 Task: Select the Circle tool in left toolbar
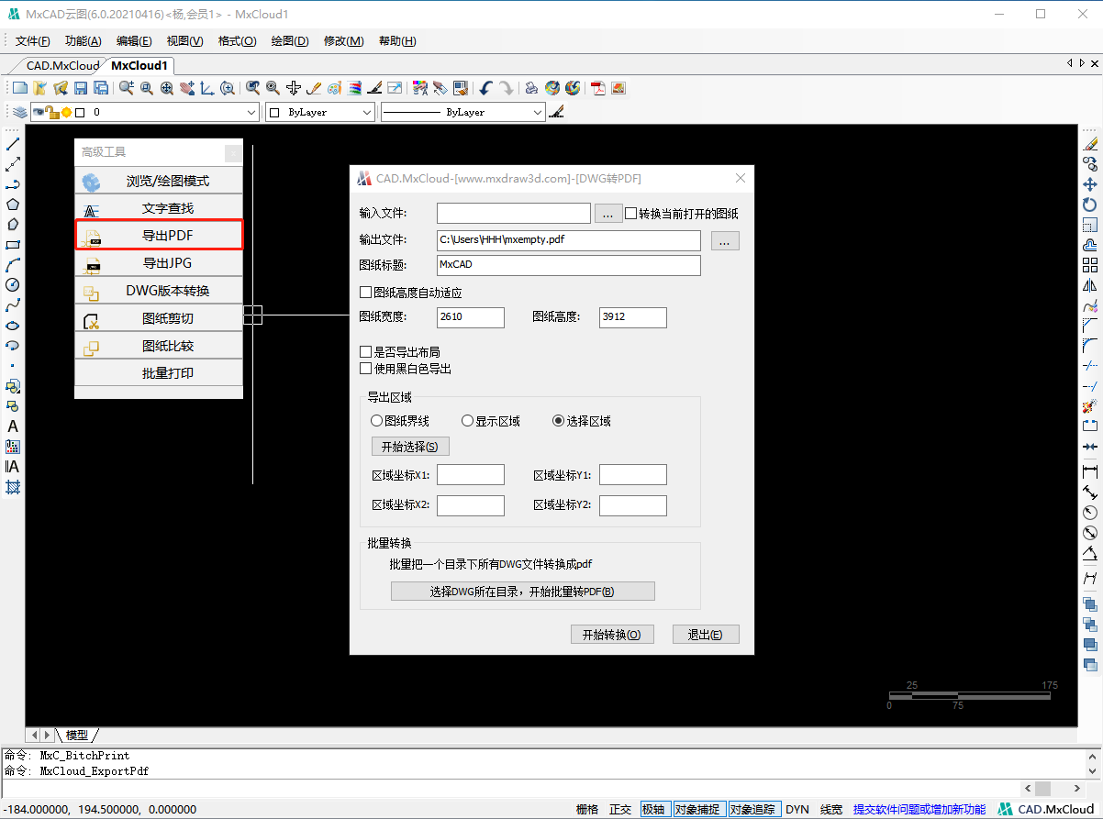(x=13, y=285)
